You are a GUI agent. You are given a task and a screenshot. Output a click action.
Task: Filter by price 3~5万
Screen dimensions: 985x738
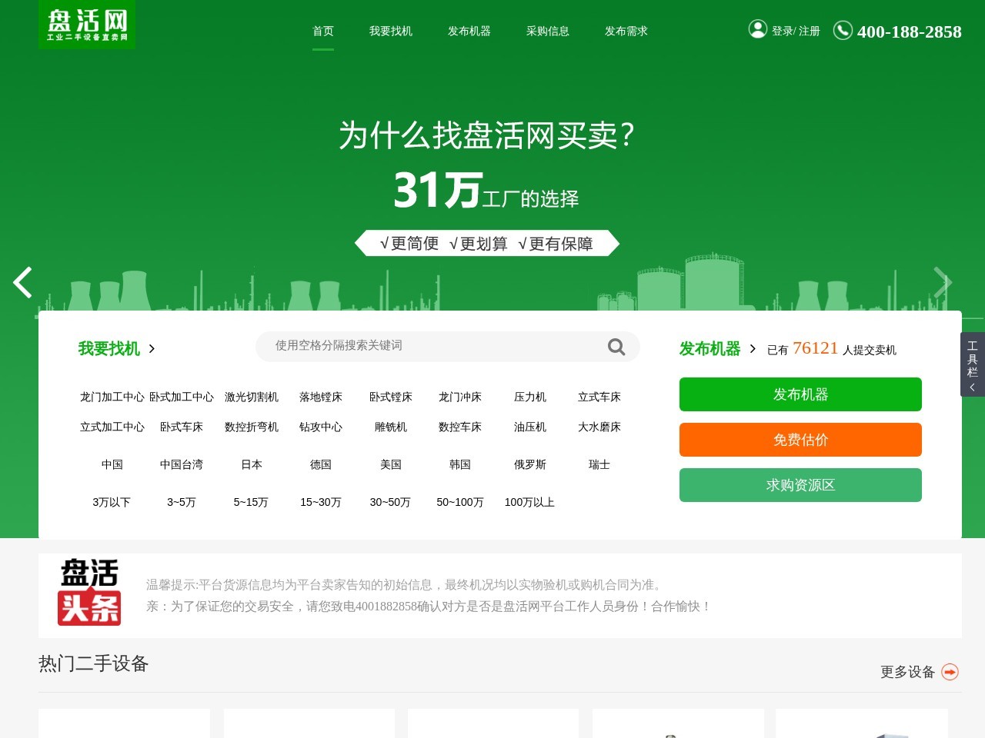(x=182, y=503)
